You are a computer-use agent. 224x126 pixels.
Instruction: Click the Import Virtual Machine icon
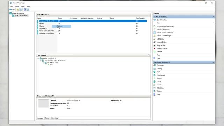[155, 26]
